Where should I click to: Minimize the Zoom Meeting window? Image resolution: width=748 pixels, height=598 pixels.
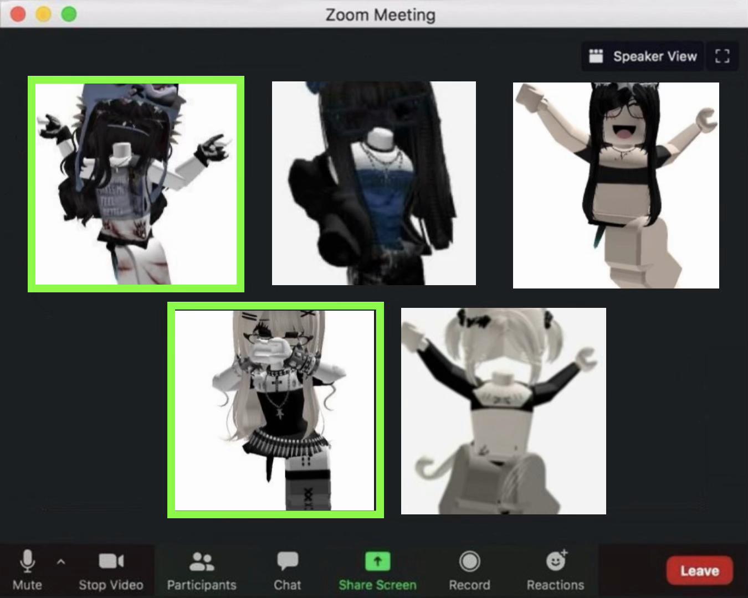(x=43, y=14)
